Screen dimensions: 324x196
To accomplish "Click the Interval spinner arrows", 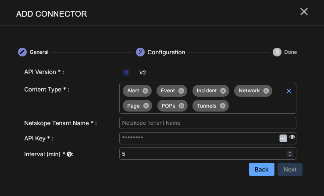I will [290, 154].
